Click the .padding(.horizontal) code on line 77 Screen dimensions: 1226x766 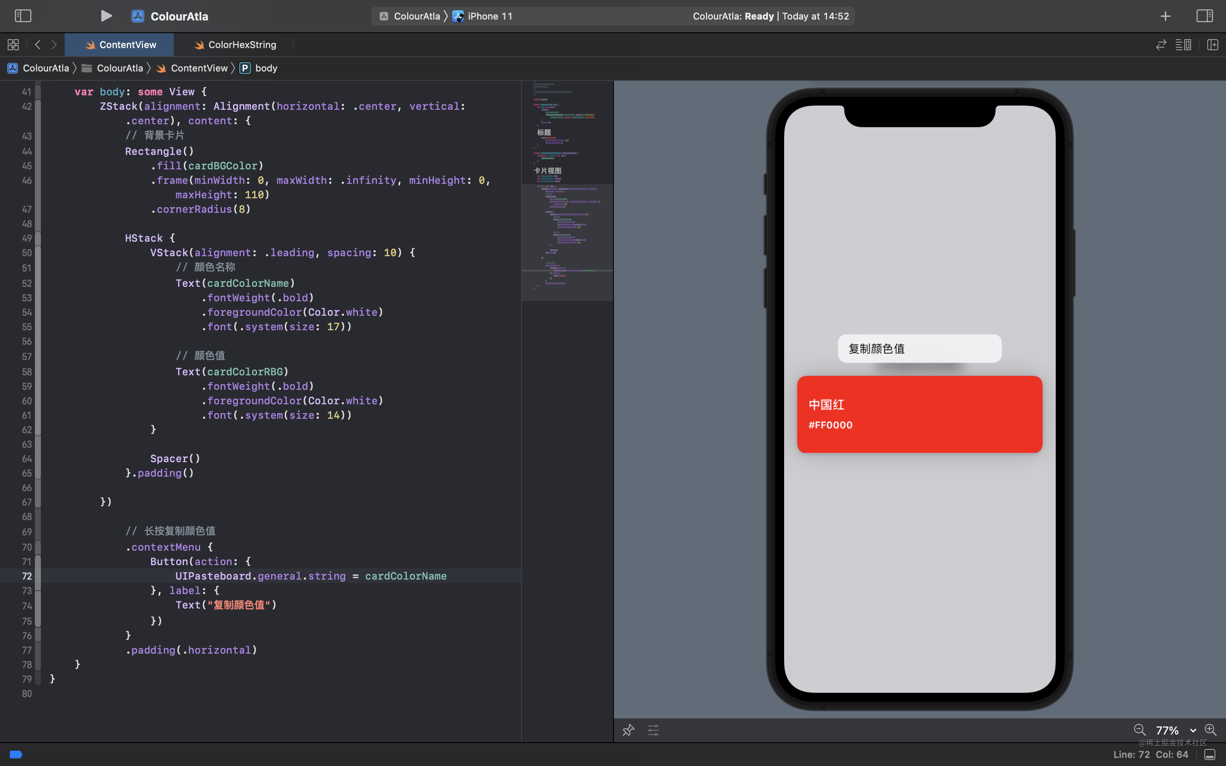[191, 650]
